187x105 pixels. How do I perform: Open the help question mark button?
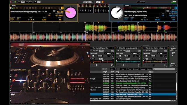click(138, 2)
